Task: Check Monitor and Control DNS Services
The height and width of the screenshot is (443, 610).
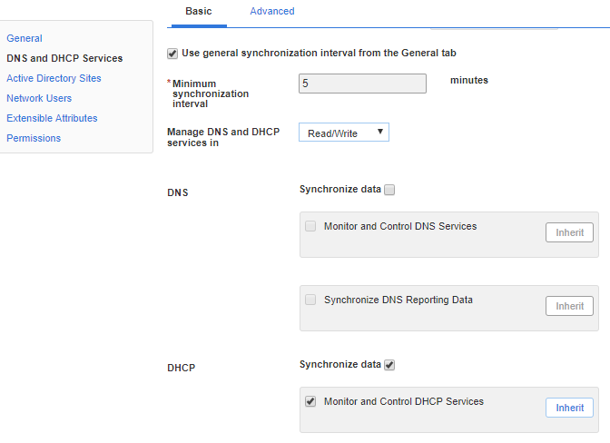Action: click(x=311, y=226)
